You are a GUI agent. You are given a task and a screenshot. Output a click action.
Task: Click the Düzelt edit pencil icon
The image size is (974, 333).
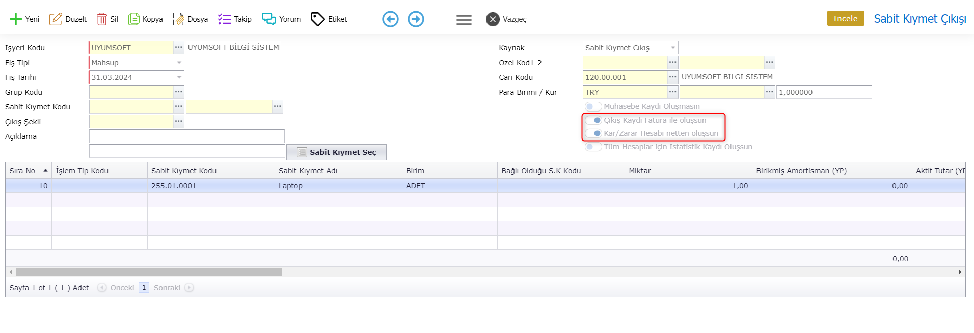(56, 19)
